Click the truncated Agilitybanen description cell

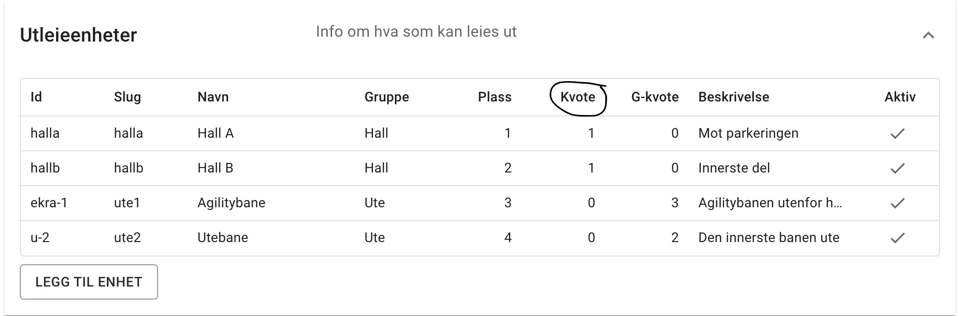pyautogui.click(x=769, y=203)
